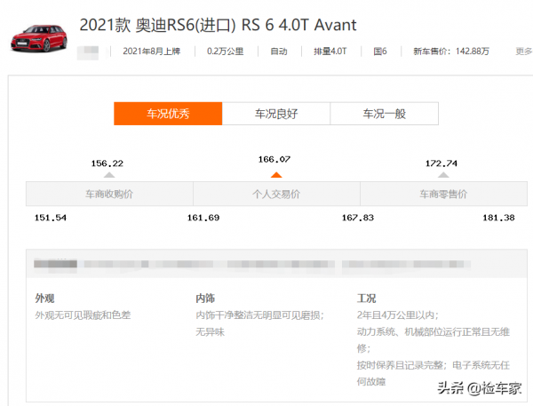The width and height of the screenshot is (533, 406).
Task: Select the 车商零售价 price segment
Action: (x=443, y=194)
